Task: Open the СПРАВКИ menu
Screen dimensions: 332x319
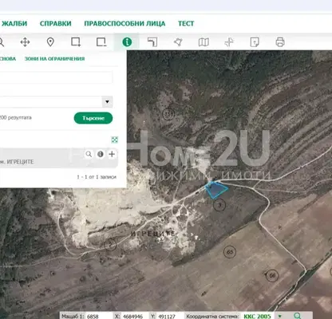Action: [56, 23]
